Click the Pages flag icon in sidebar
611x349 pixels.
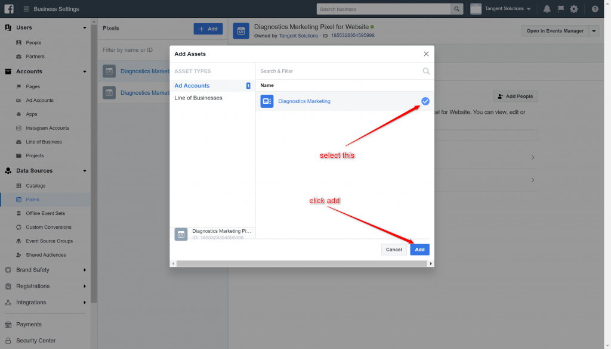18,86
